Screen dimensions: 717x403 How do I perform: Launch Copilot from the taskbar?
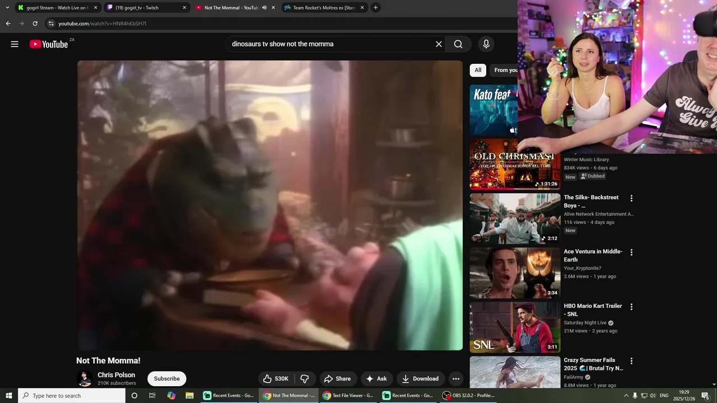[171, 396]
